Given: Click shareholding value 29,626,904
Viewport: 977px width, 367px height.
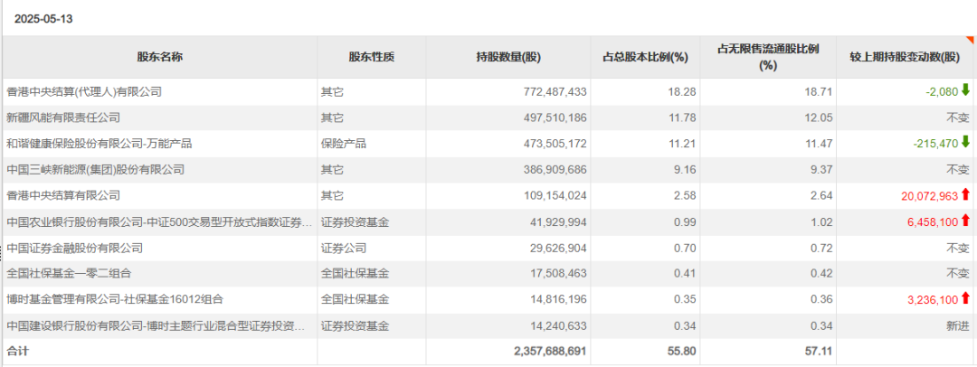Looking at the screenshot, I should tap(558, 248).
